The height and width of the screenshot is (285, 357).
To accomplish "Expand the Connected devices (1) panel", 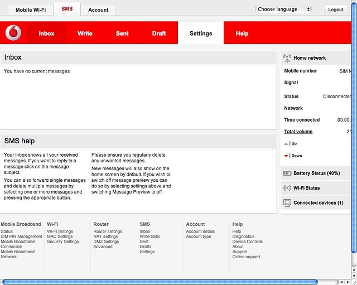I will (316, 203).
